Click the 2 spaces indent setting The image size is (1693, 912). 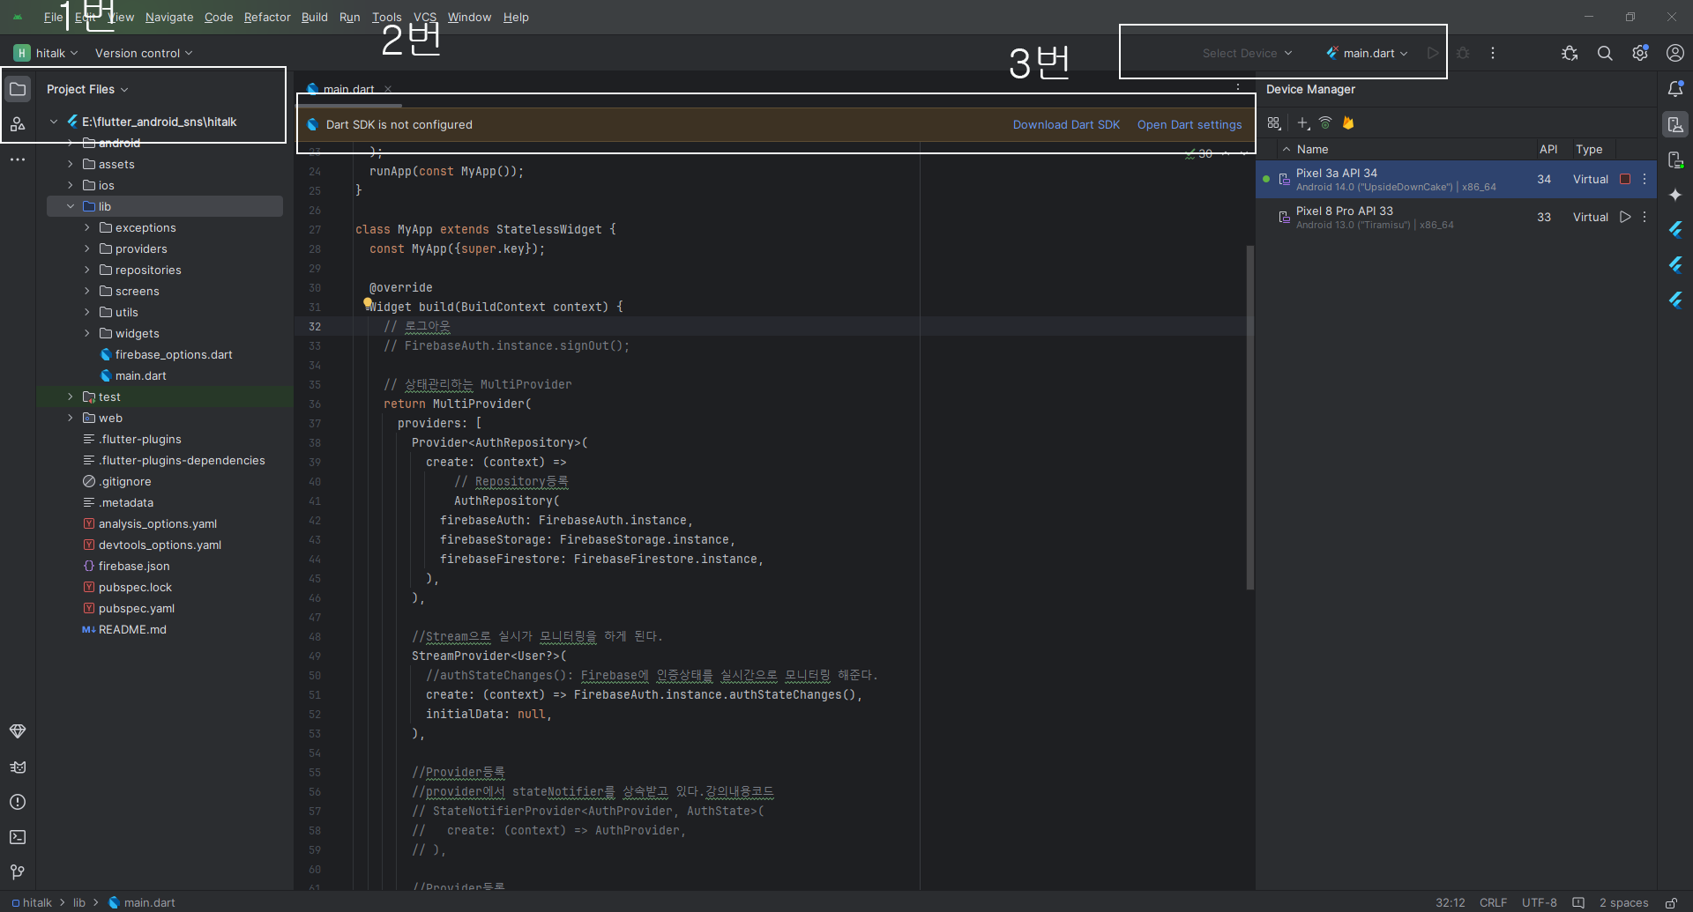(1623, 902)
